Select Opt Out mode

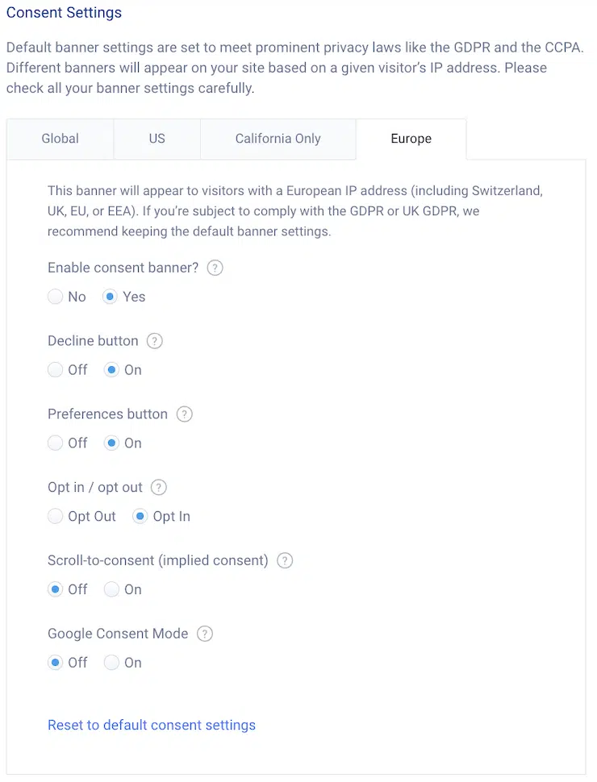(55, 516)
